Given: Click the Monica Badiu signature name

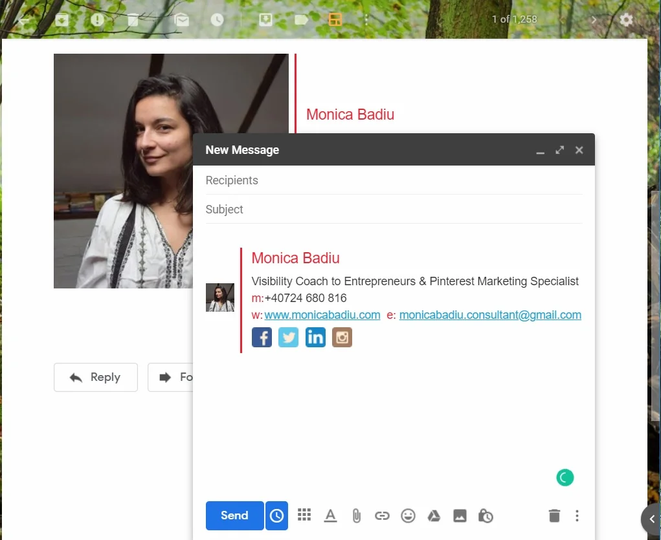Looking at the screenshot, I should click(x=295, y=258).
